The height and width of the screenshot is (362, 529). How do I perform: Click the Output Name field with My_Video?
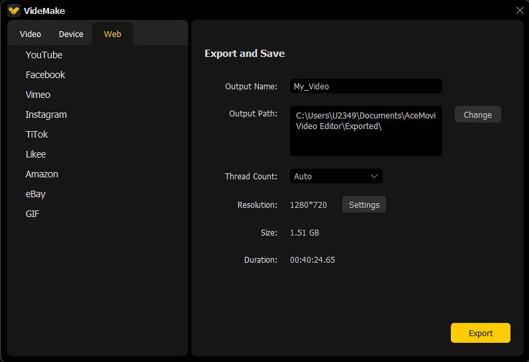tap(366, 87)
